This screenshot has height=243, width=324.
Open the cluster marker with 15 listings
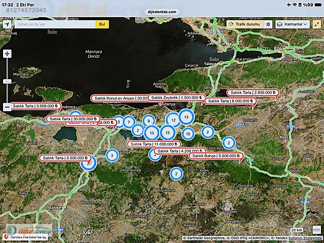click(x=168, y=133)
